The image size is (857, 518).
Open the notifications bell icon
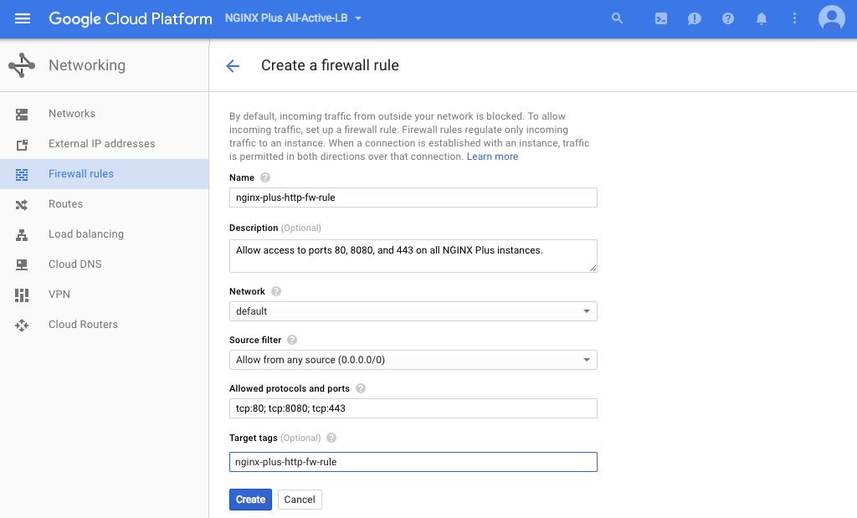761,18
